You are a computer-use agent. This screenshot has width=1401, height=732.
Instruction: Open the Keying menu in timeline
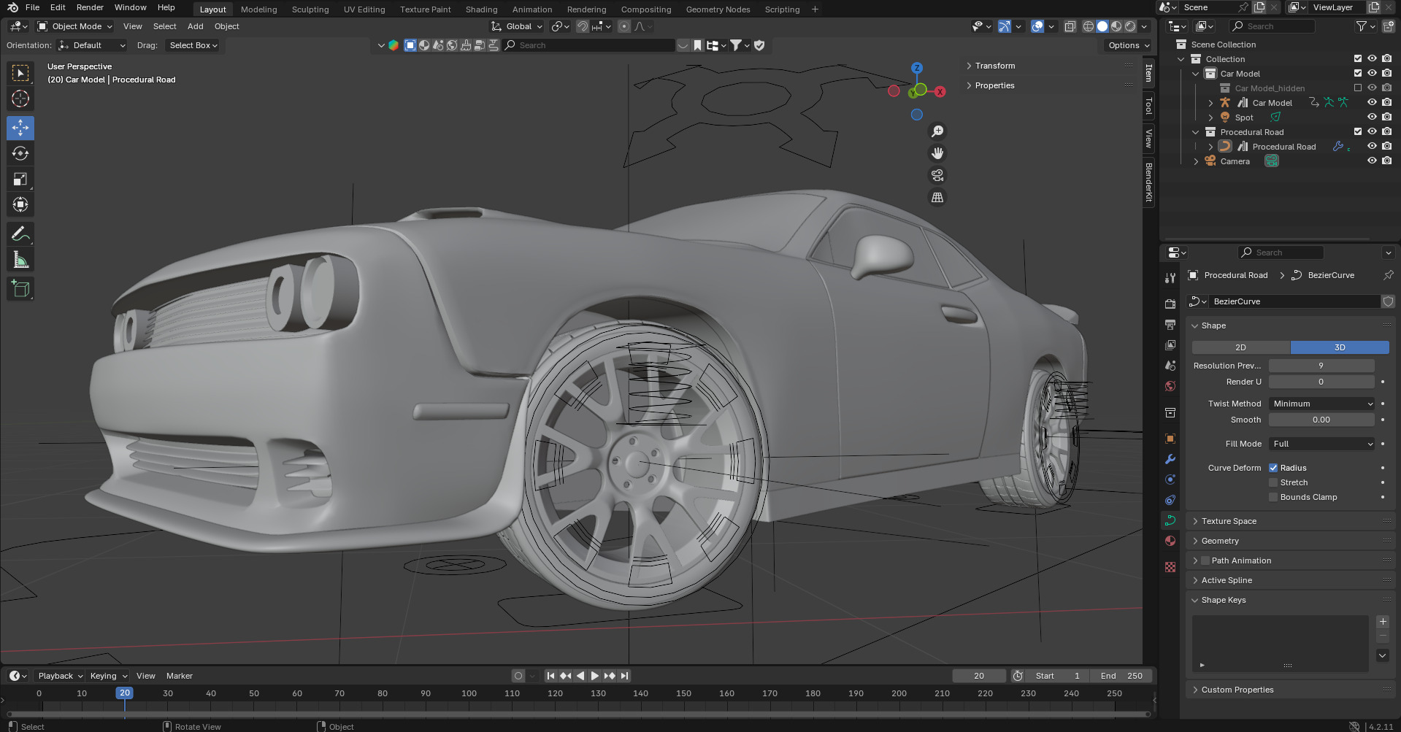click(108, 676)
